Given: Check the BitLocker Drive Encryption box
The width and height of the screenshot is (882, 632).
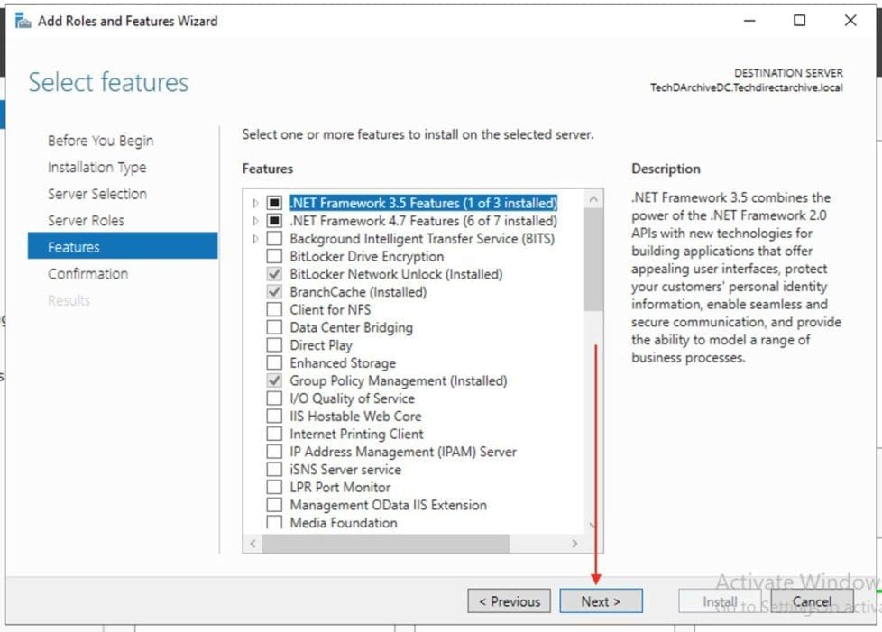Looking at the screenshot, I should click(274, 257).
